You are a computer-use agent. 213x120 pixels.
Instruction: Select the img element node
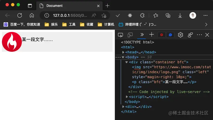click(172, 72)
